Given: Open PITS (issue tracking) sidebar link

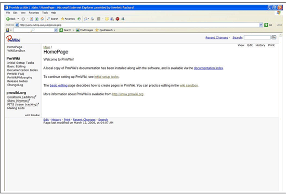Looking at the screenshot, I should 23,104.
